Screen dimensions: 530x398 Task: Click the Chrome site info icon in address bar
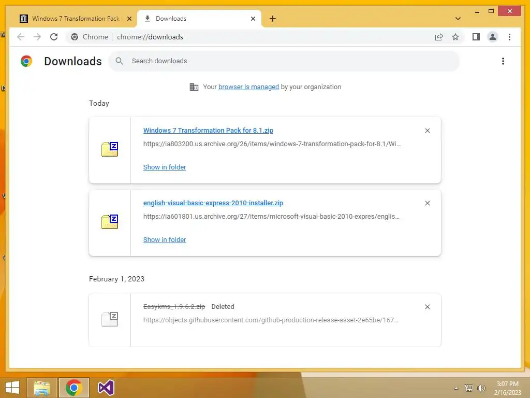coord(75,37)
